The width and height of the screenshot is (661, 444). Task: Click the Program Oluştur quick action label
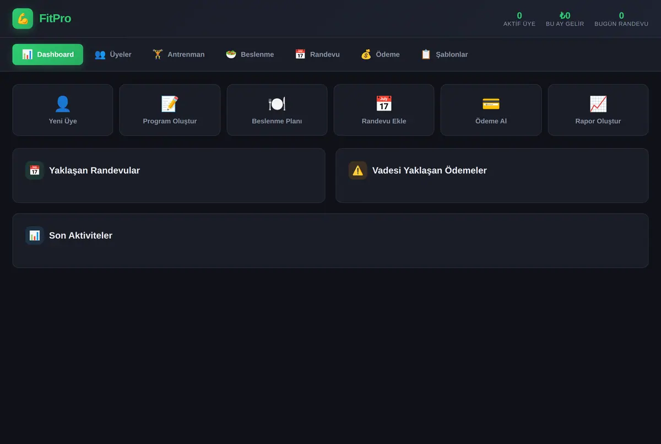click(x=170, y=121)
